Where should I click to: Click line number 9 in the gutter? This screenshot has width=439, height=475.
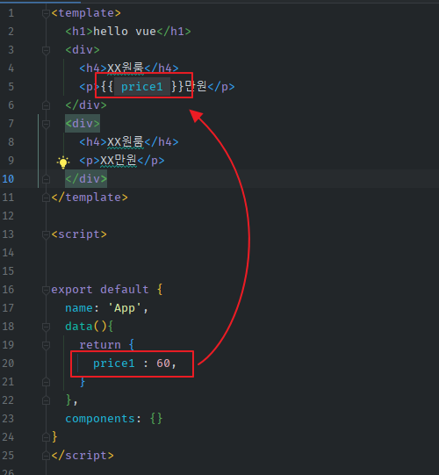point(11,161)
